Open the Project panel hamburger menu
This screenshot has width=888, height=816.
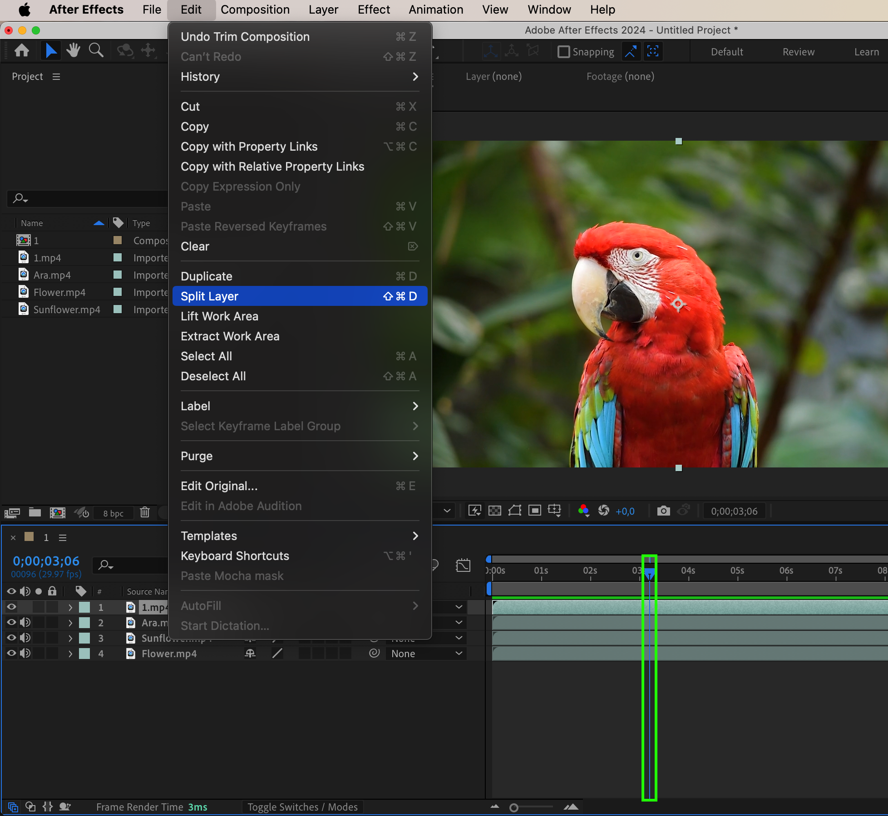[56, 77]
